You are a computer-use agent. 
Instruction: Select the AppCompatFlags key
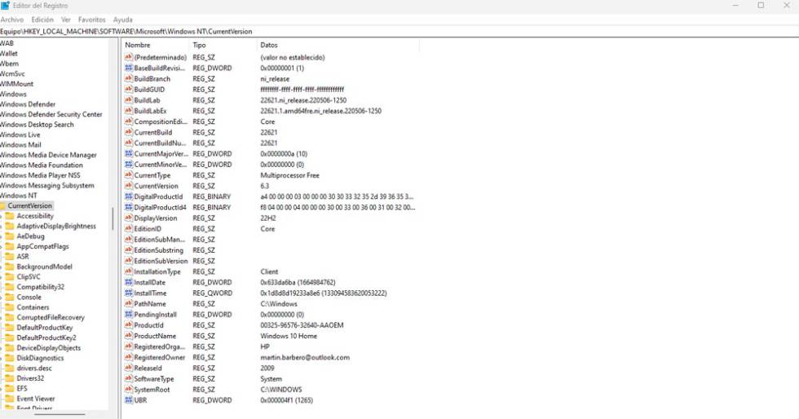pyautogui.click(x=42, y=246)
